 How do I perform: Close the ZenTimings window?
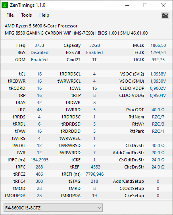(x=163, y=5)
